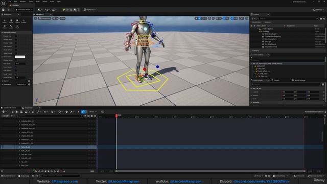This screenshot has width=327, height=184.
Task: Open the sequencer wrench actions icon
Action: click(39, 112)
